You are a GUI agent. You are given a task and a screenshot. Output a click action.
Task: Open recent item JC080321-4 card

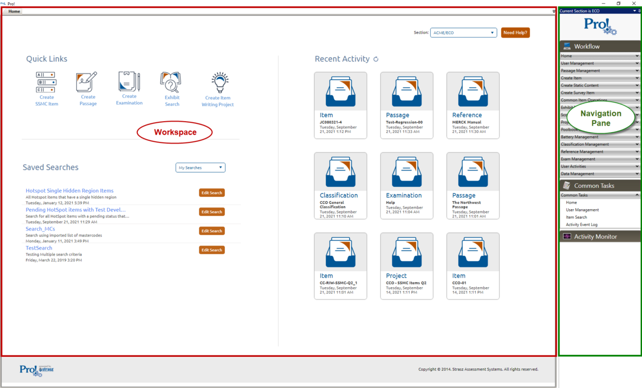pos(340,105)
